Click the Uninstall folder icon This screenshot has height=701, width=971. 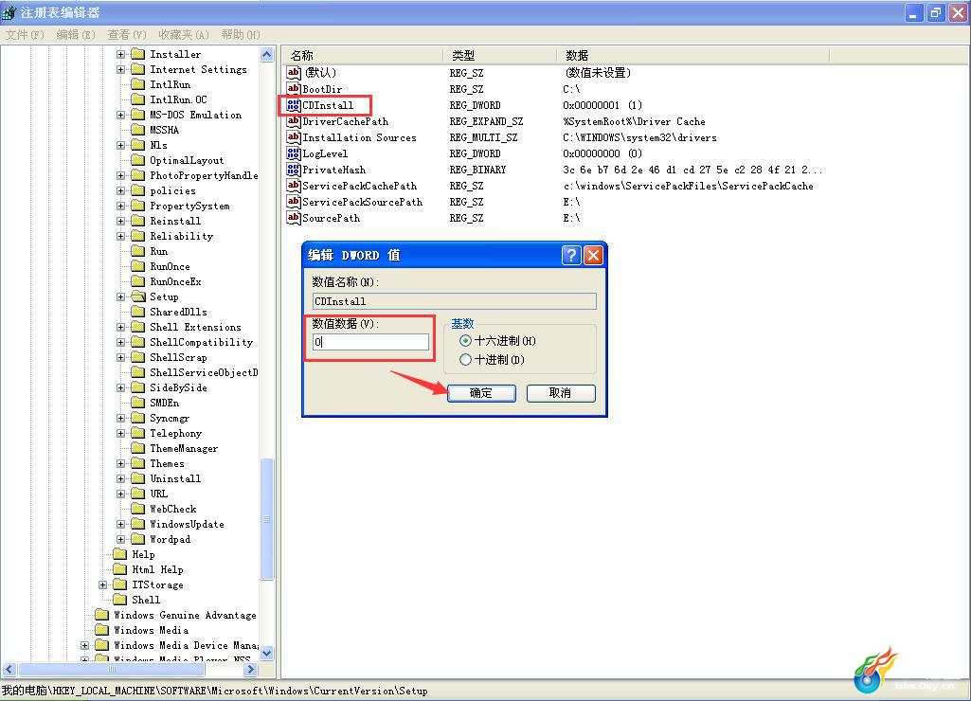(138, 478)
